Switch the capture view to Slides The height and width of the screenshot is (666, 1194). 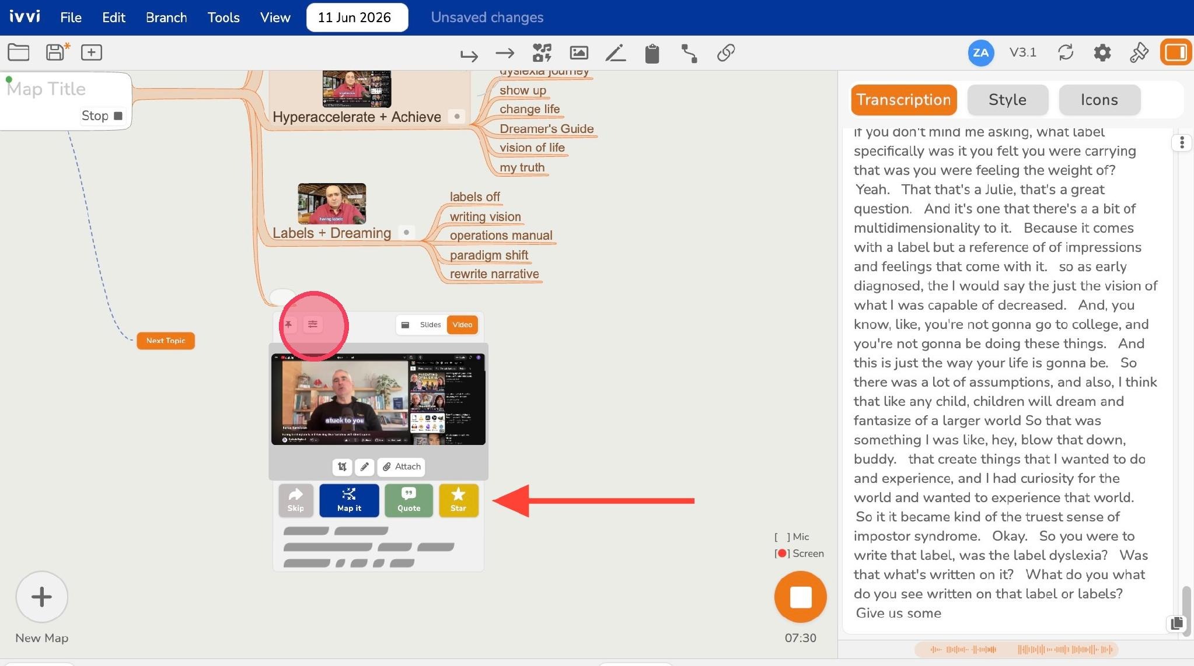(430, 325)
